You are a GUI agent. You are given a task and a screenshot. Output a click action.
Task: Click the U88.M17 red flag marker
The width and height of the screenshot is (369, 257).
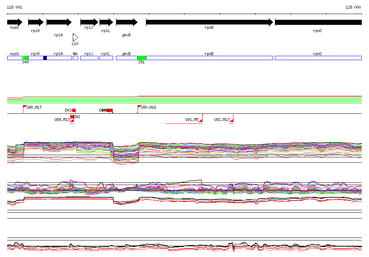point(25,107)
